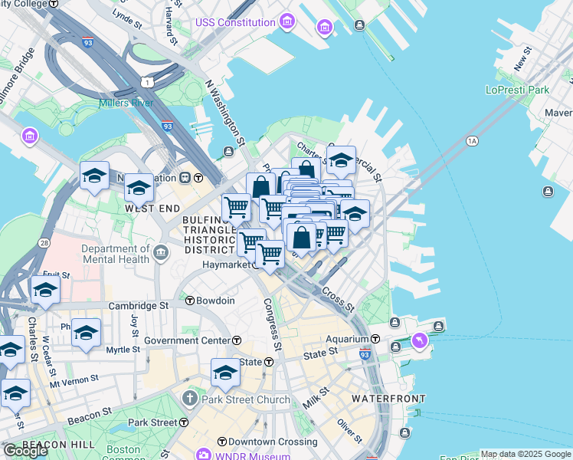Select the Department of Mental Health label

coord(116,254)
